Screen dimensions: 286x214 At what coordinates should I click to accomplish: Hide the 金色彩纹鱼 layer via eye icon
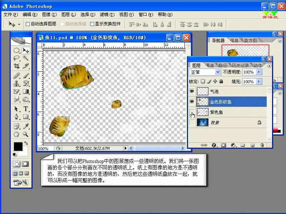(192, 102)
